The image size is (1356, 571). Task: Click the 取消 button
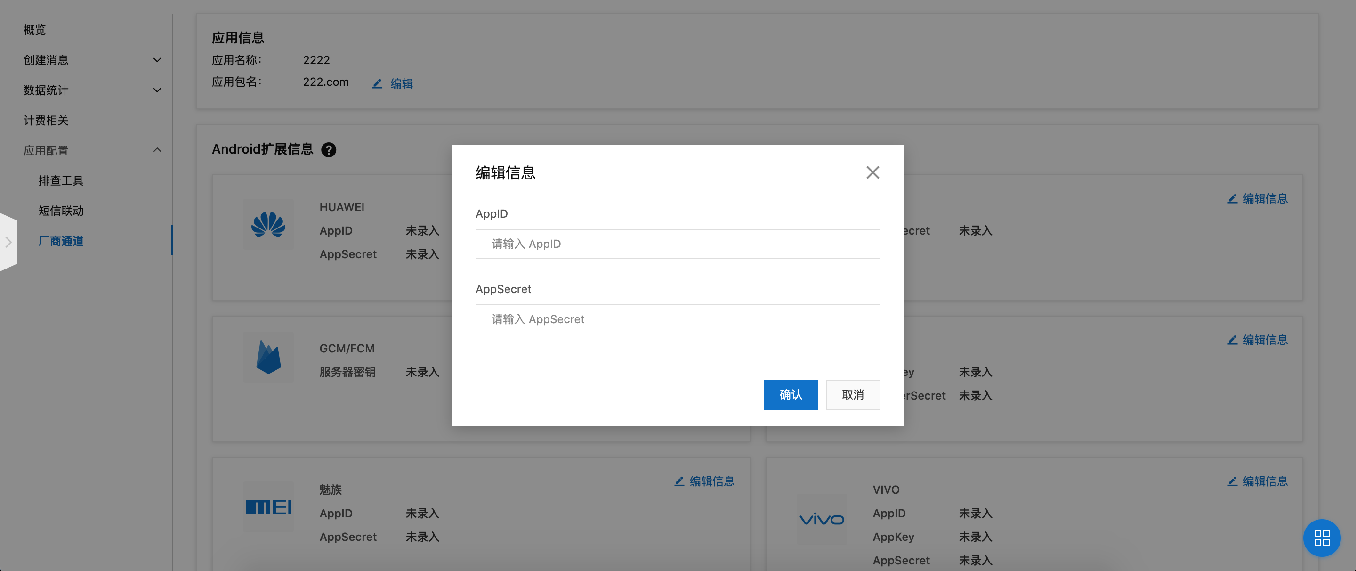853,394
